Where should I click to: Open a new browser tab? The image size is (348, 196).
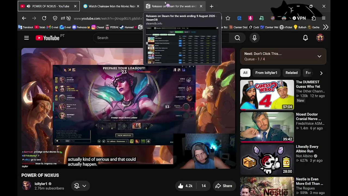click(212, 6)
